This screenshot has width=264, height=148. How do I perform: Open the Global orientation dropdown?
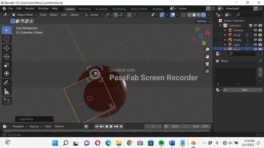[94, 15]
